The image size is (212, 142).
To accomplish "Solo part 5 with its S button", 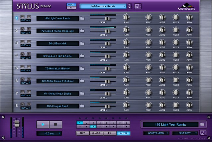I will (29, 67).
